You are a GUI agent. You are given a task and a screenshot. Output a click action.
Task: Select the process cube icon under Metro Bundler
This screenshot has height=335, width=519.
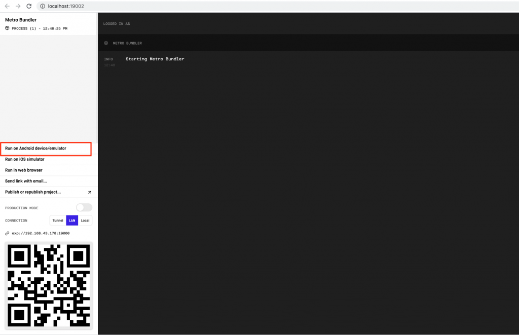point(7,28)
